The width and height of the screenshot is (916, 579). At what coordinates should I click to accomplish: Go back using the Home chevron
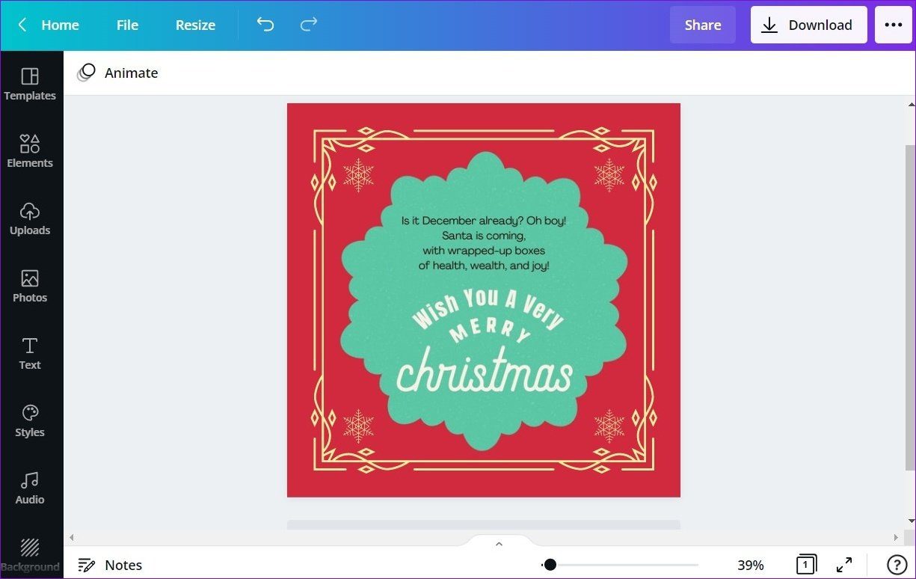pyautogui.click(x=22, y=25)
